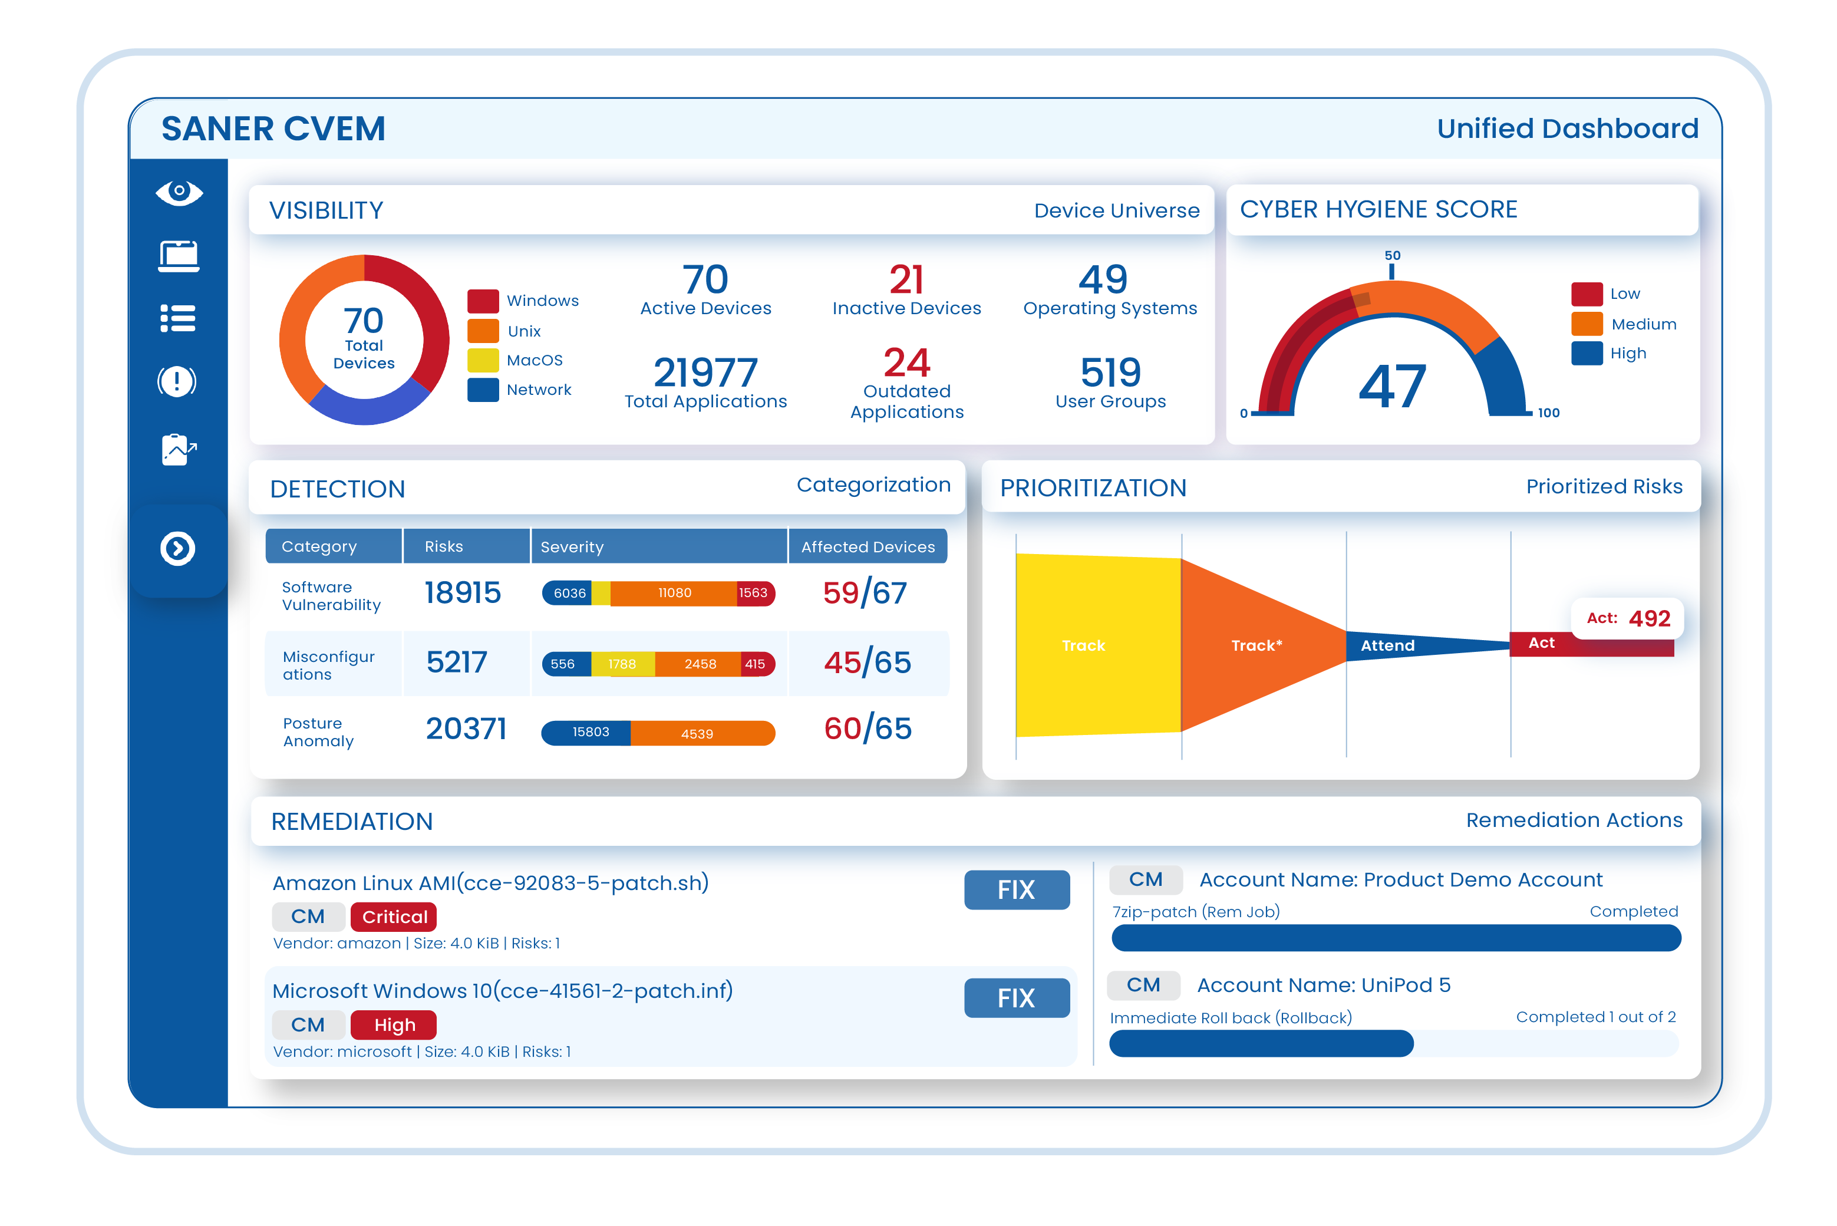Click the hygiene score gauge showing 47
The height and width of the screenshot is (1226, 1837).
(x=1392, y=348)
